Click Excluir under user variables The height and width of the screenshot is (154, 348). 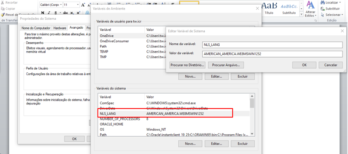(x=242, y=76)
